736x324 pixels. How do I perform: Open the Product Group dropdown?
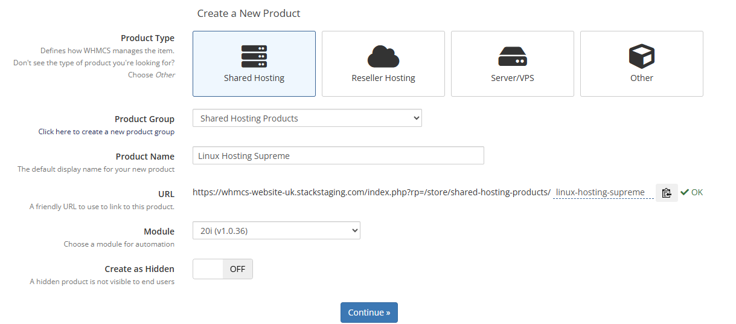tap(307, 118)
